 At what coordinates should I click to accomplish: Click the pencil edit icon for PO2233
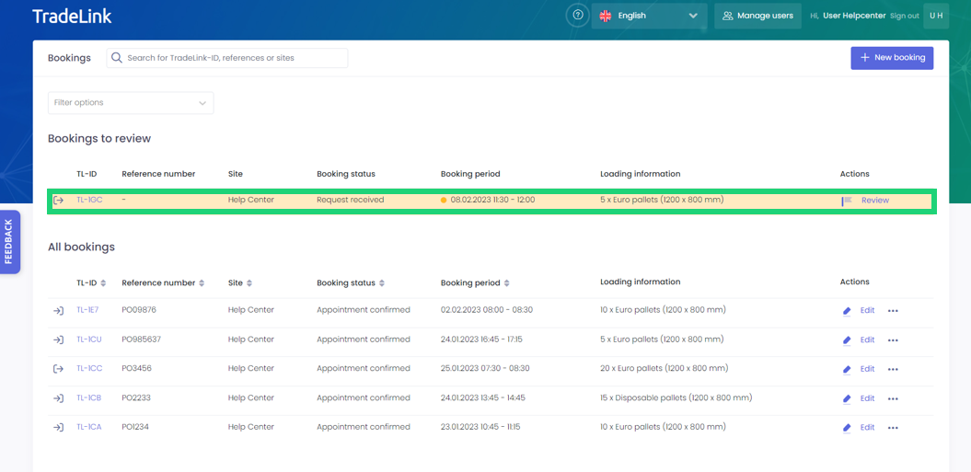pos(847,398)
